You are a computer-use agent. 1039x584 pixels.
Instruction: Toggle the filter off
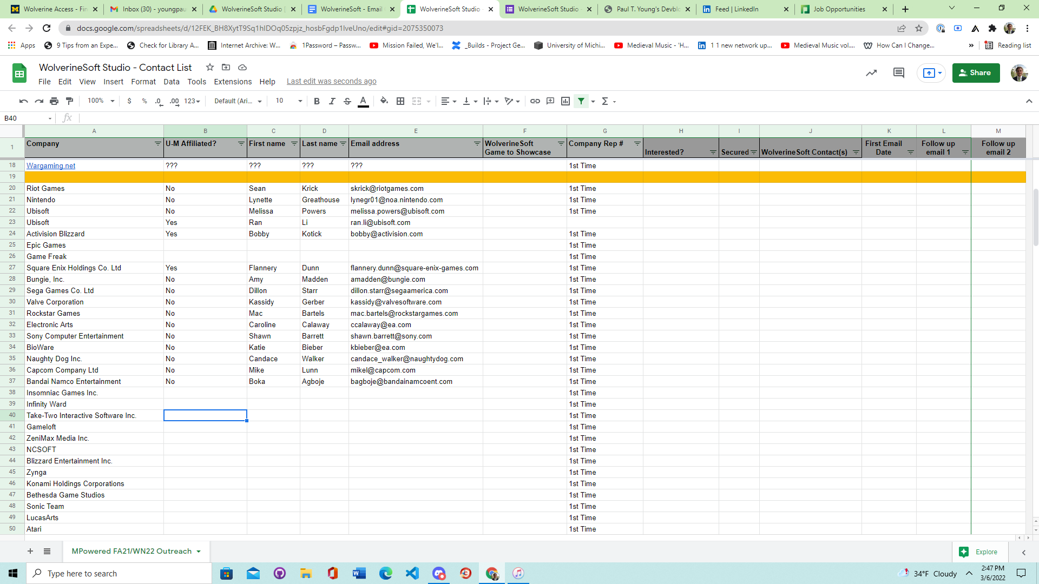pos(581,101)
